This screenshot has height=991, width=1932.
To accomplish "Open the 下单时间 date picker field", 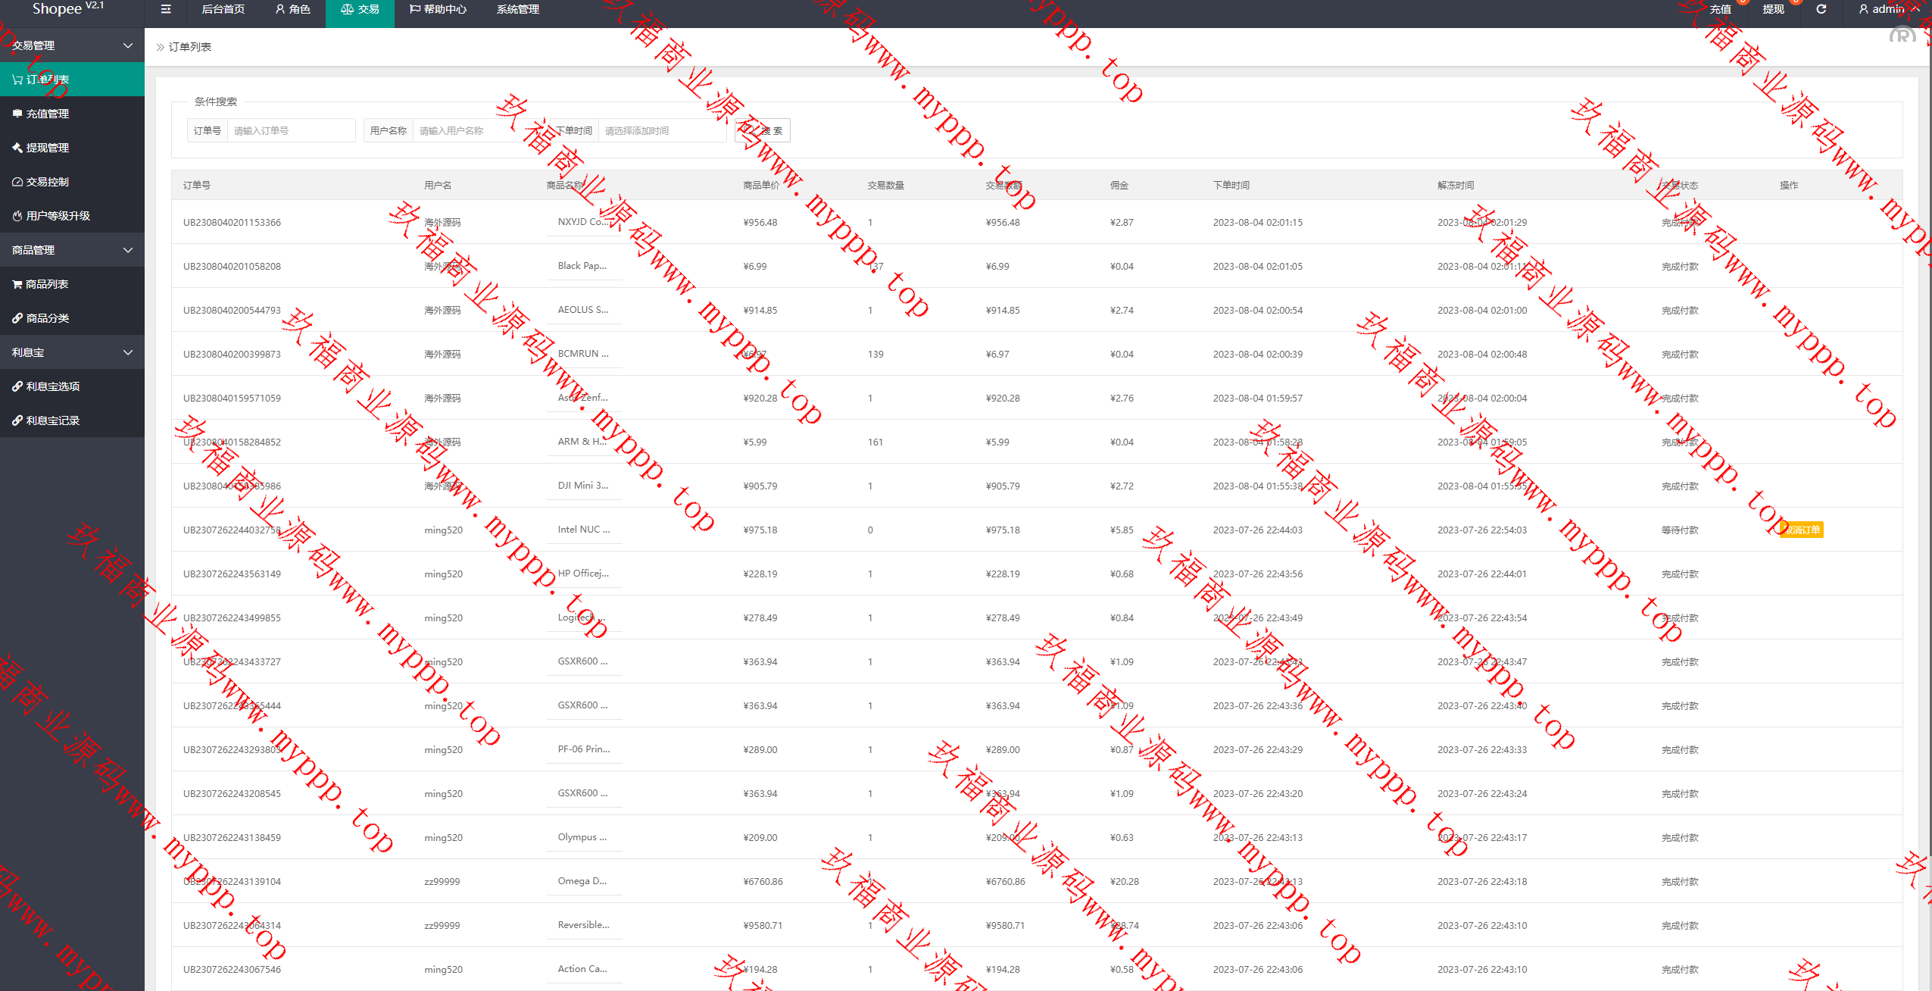I will point(662,130).
